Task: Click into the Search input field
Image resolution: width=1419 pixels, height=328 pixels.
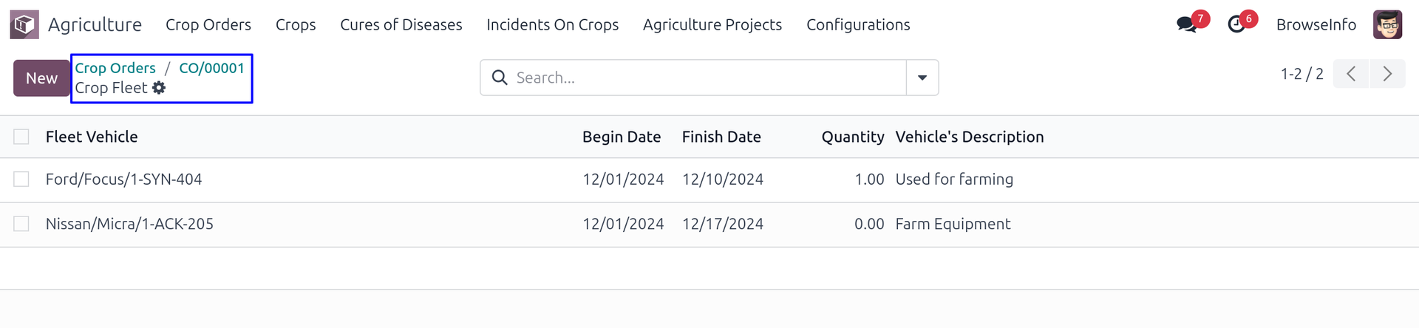Action: (706, 78)
